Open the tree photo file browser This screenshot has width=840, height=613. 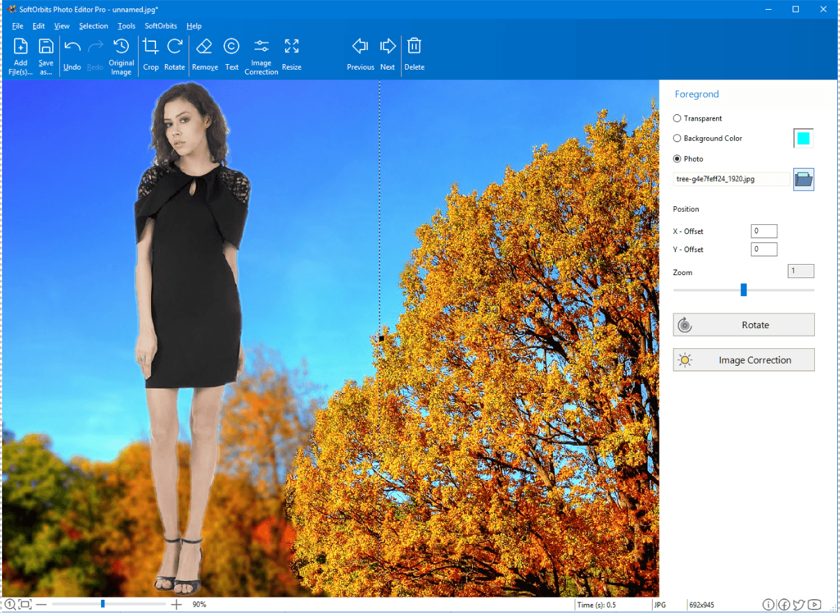click(803, 179)
